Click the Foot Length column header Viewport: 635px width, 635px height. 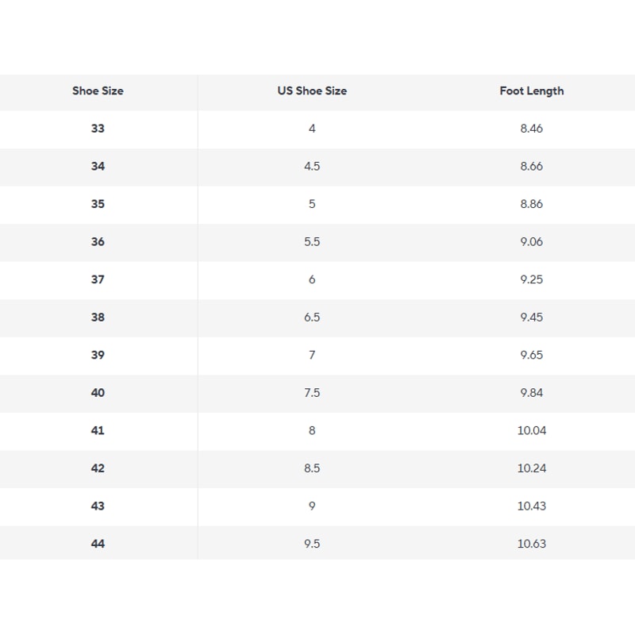click(x=531, y=90)
